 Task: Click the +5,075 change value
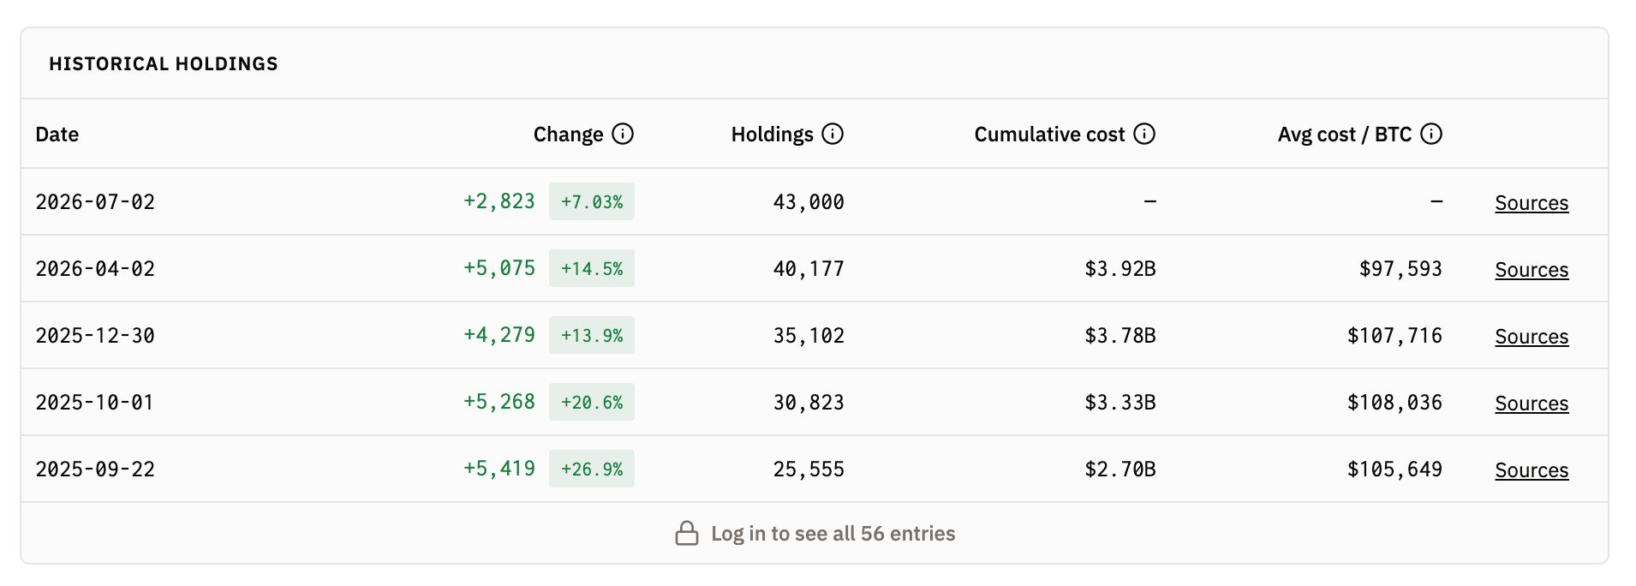[499, 268]
